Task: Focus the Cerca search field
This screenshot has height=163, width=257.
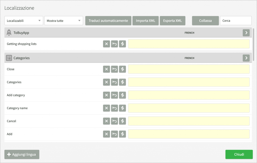Action: (x=236, y=21)
